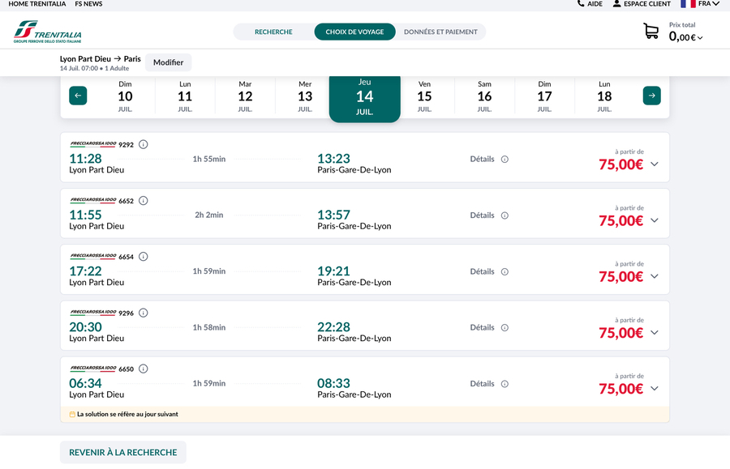Open the FRA language dropdown
730x469 pixels.
tap(700, 4)
